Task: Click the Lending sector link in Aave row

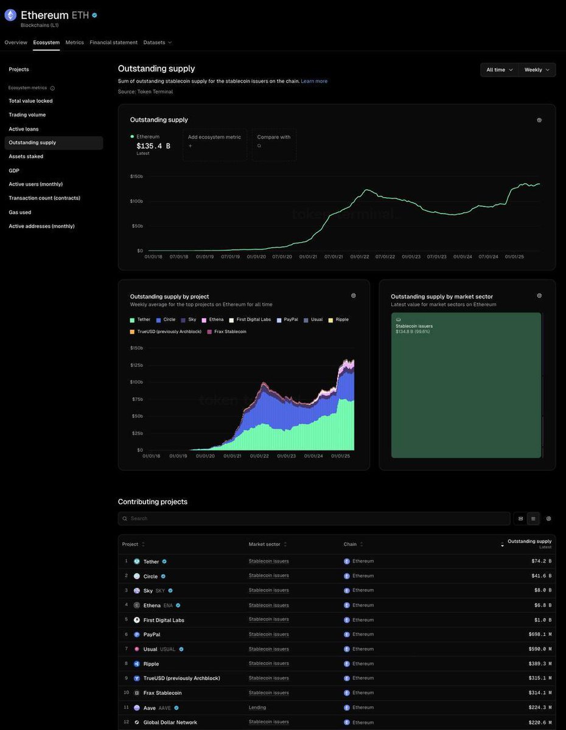Action: click(x=257, y=707)
